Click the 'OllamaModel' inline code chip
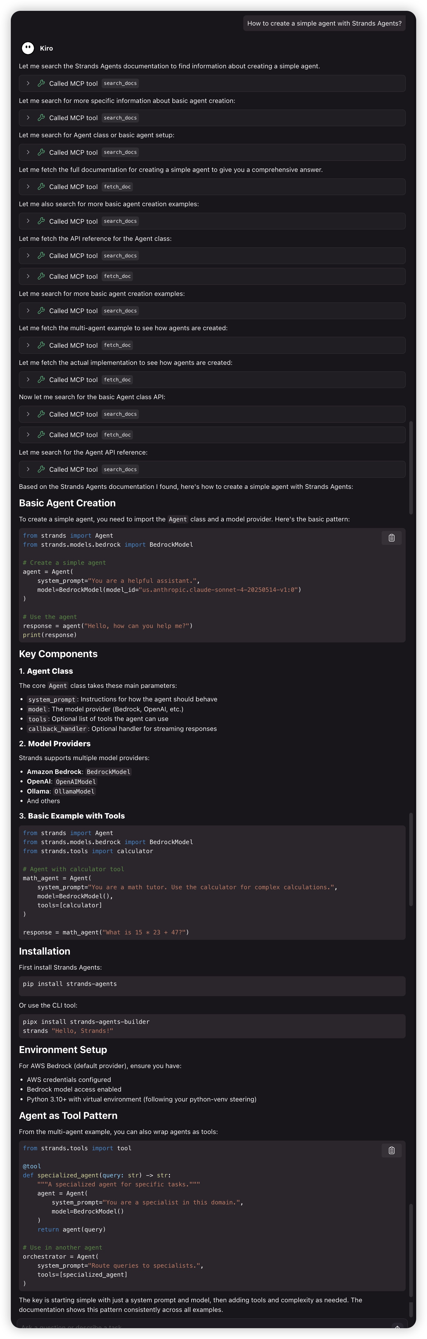This screenshot has height=1339, width=427. coord(74,792)
